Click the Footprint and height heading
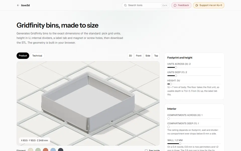This screenshot has height=151, width=241. point(180,58)
